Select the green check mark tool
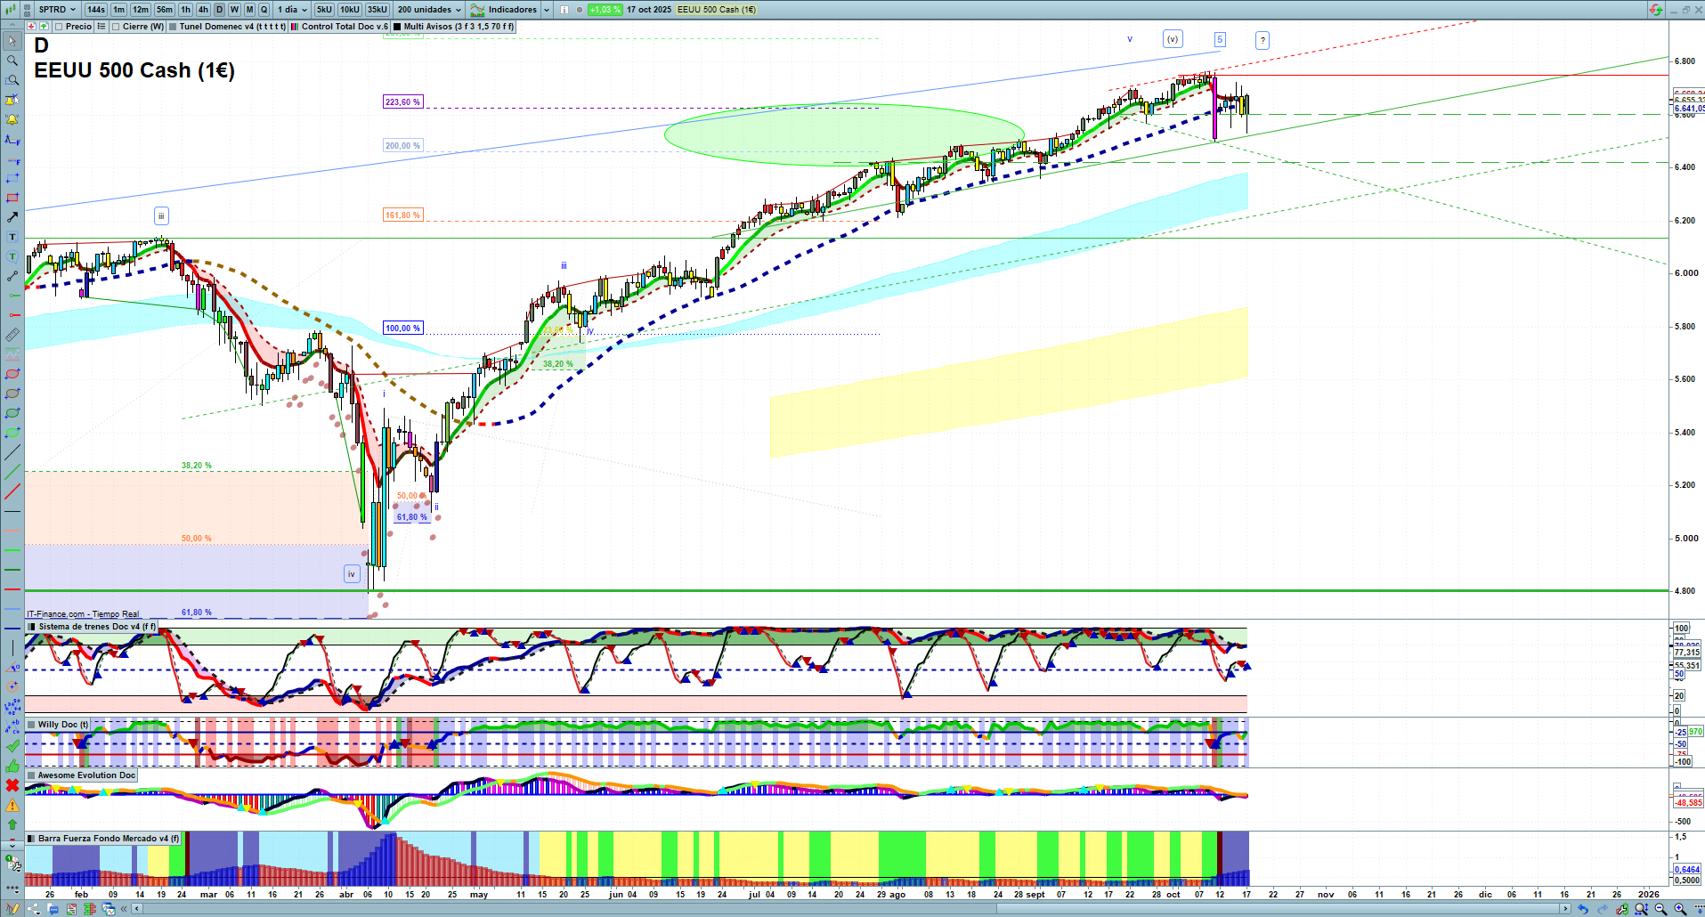The image size is (1705, 917). tap(12, 746)
